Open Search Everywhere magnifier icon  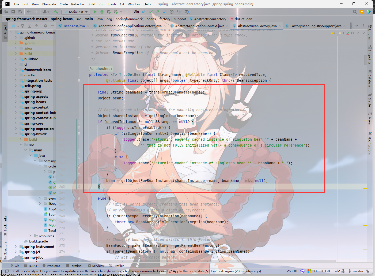355,12
